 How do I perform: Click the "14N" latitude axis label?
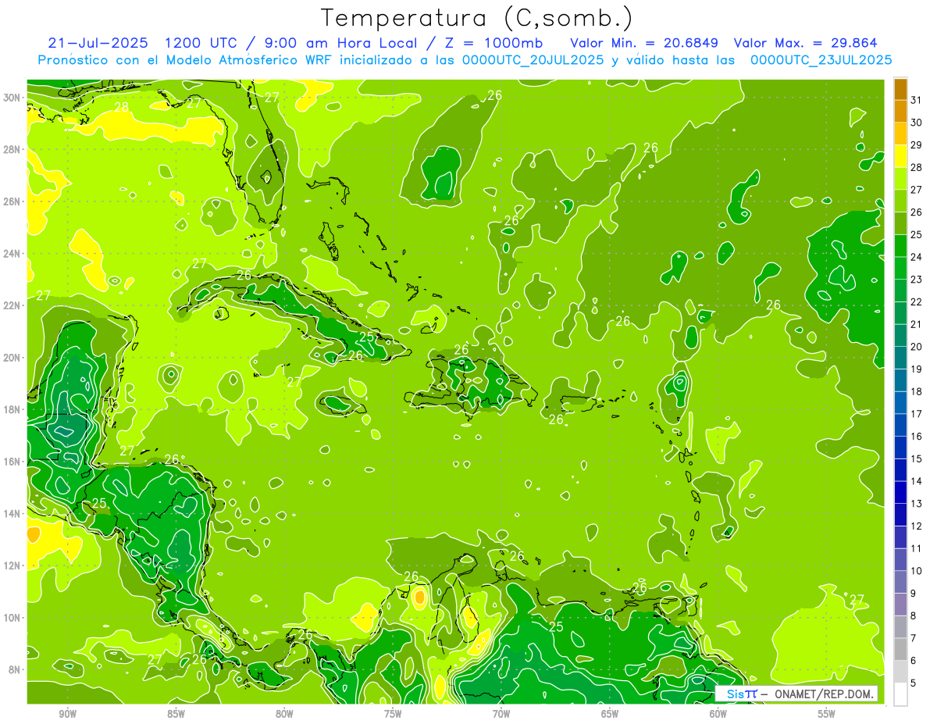pyautogui.click(x=12, y=513)
